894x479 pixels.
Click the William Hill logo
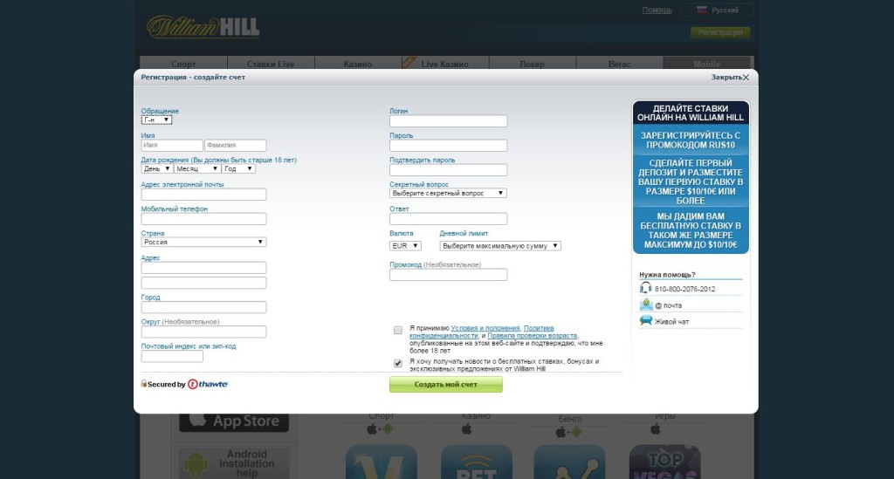203,27
